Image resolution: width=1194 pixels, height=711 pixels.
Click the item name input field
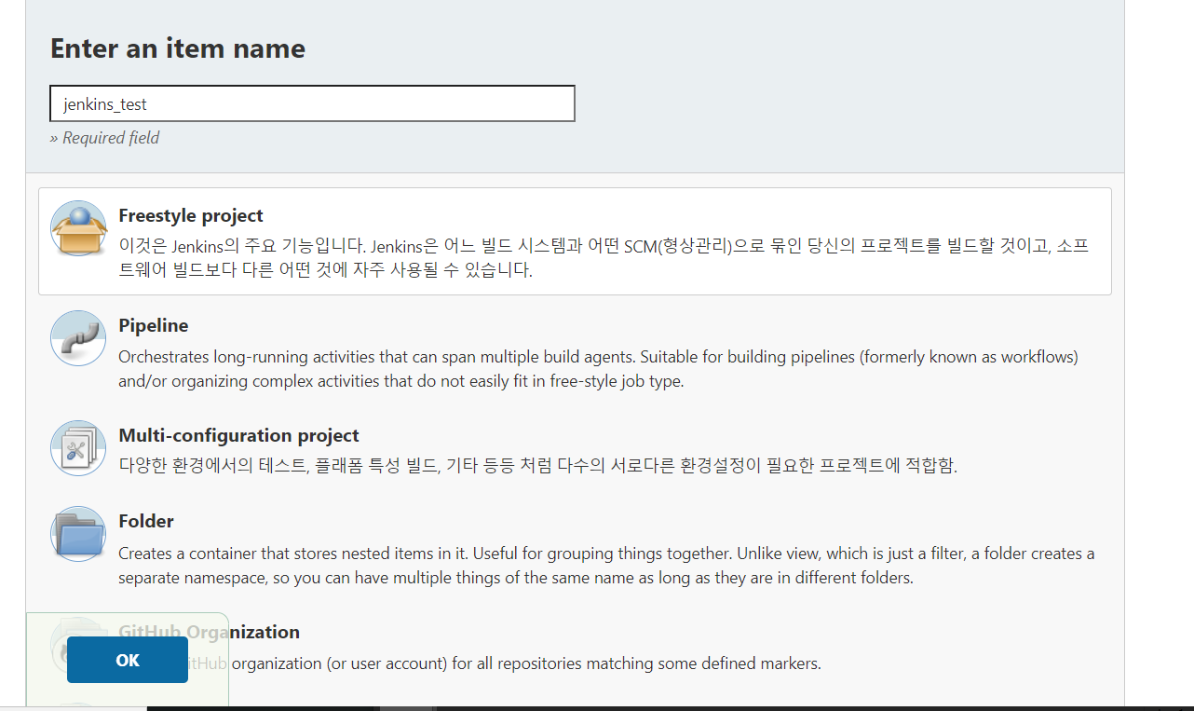(x=312, y=103)
